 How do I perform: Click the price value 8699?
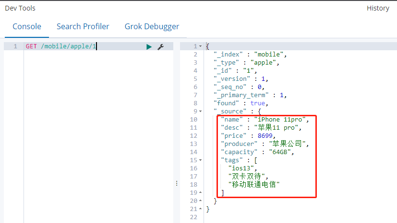pos(265,136)
